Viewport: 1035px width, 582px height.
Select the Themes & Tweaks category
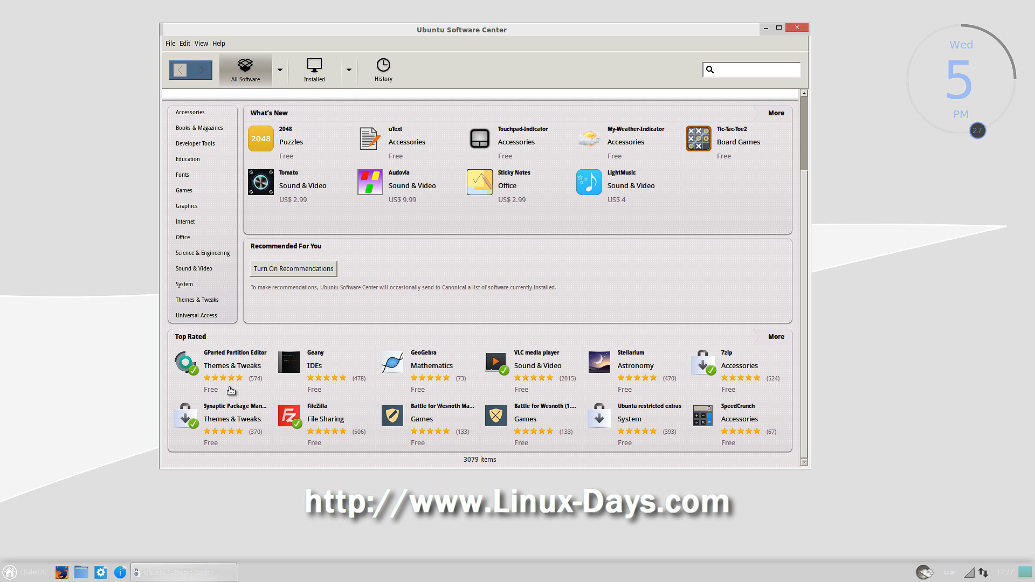point(197,300)
